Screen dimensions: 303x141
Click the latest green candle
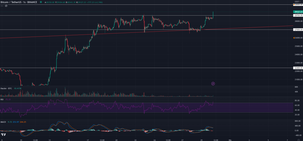213,15
